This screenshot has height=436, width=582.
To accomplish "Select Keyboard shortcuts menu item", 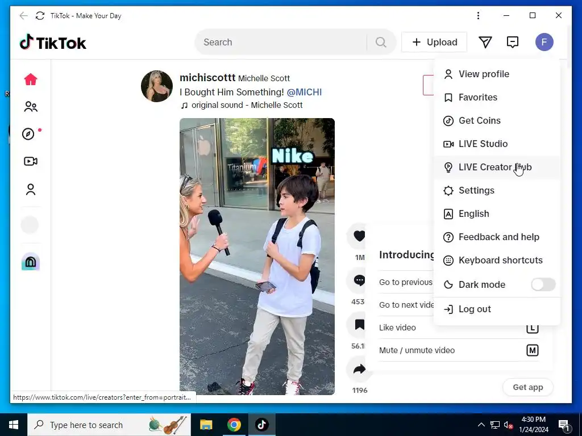I will [497, 260].
